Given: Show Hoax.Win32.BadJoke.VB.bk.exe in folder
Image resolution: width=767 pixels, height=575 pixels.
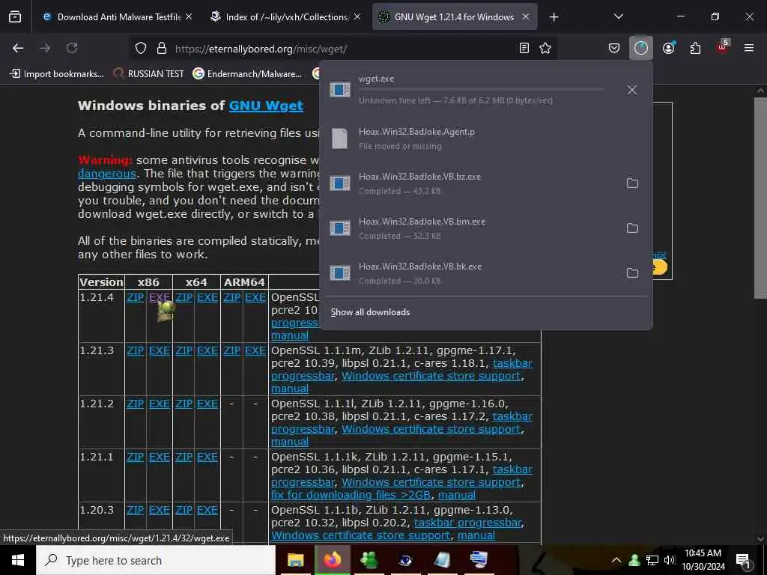Looking at the screenshot, I should [x=632, y=273].
